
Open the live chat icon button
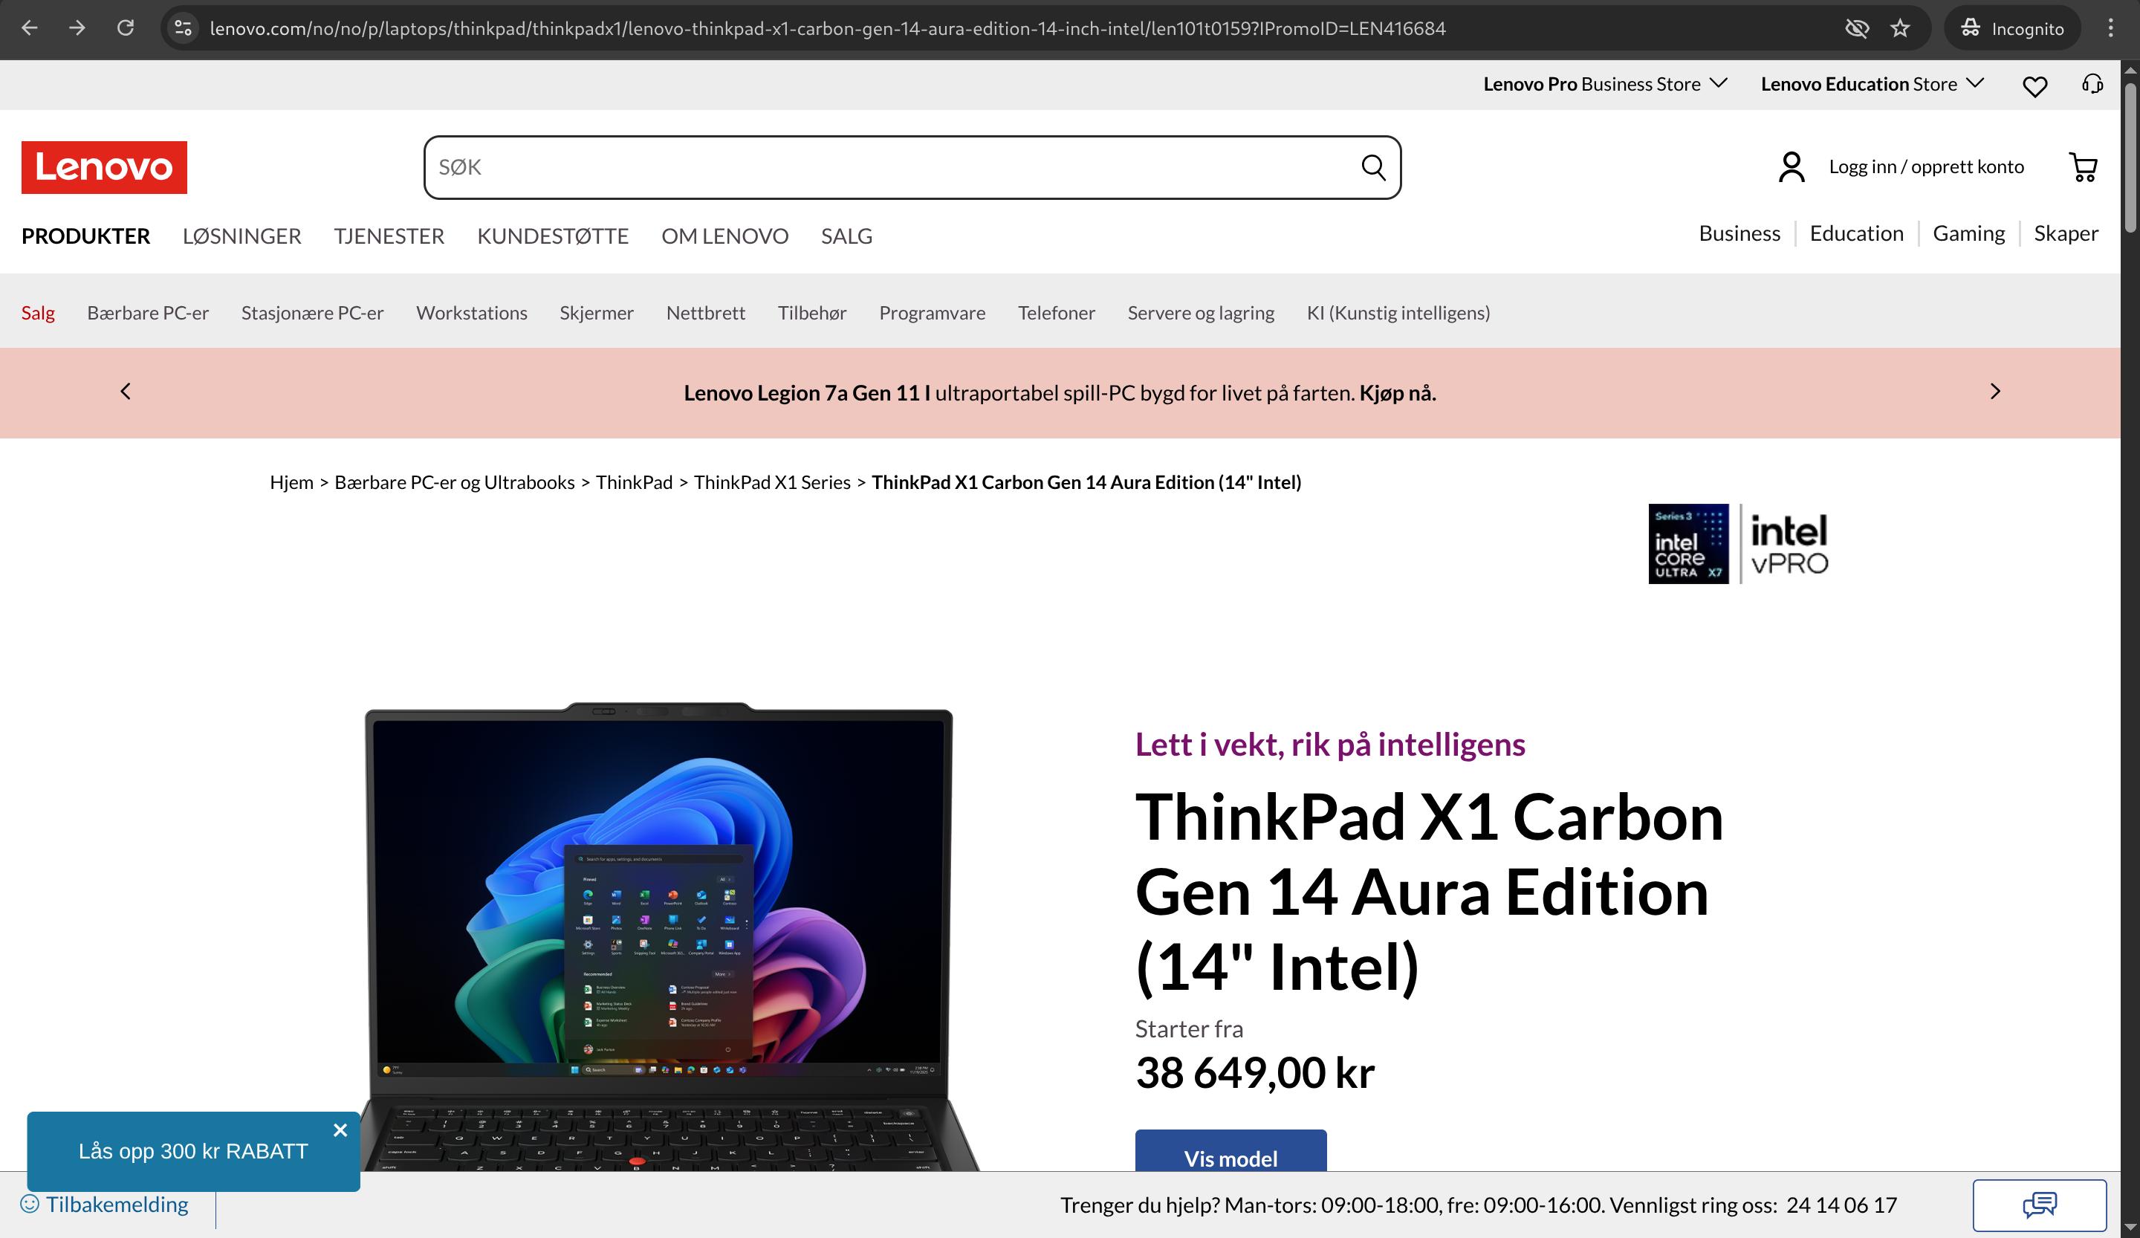[x=2039, y=1204]
